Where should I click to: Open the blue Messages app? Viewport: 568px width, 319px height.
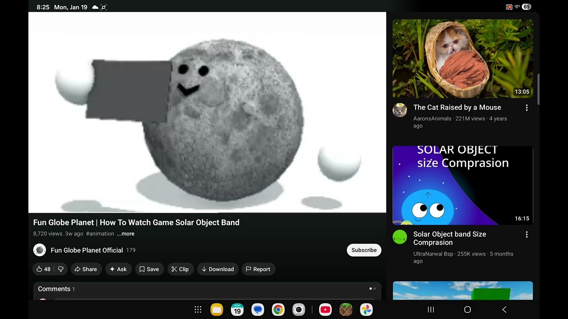tap(258, 310)
